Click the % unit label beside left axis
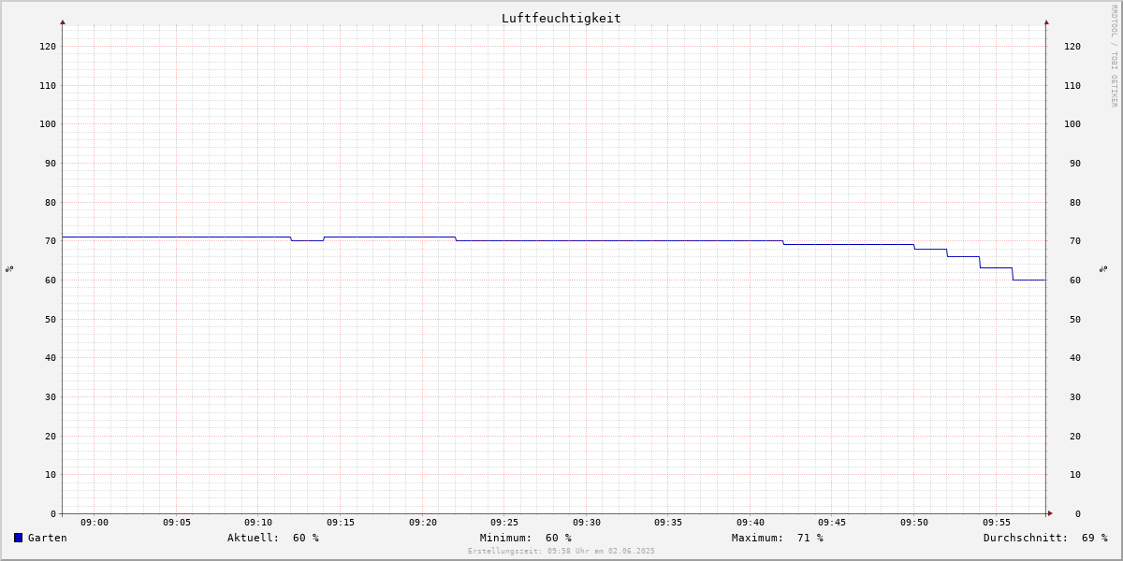The width and height of the screenshot is (1123, 561). [9, 268]
